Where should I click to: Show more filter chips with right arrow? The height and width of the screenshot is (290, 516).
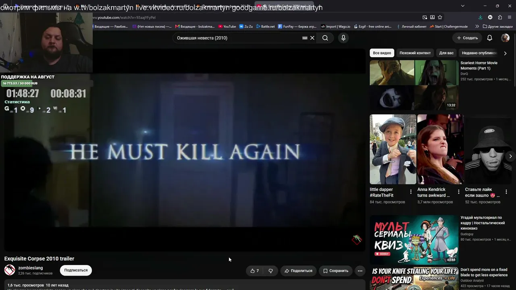point(505,53)
